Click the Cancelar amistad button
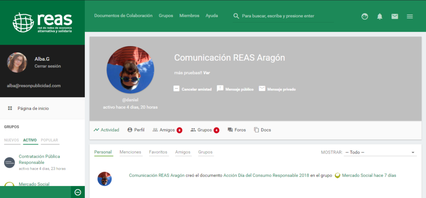This screenshot has height=198, width=426. [x=193, y=89]
